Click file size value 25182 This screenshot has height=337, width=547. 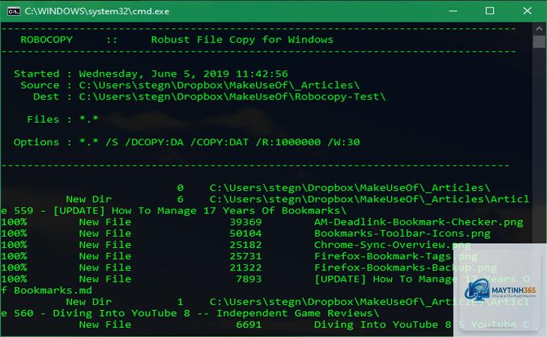tap(246, 245)
